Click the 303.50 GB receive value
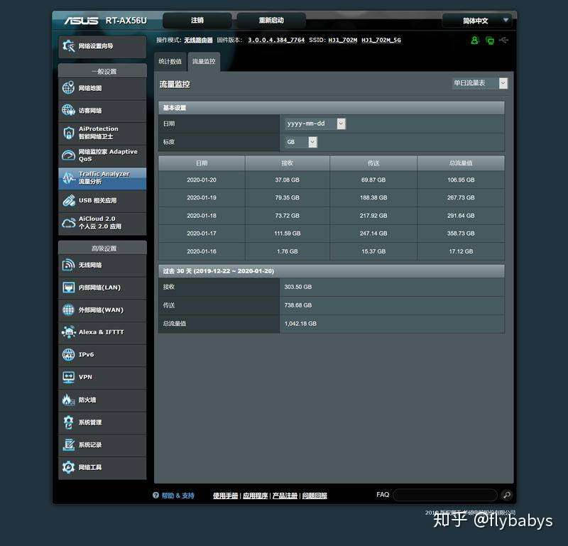 pyautogui.click(x=297, y=287)
